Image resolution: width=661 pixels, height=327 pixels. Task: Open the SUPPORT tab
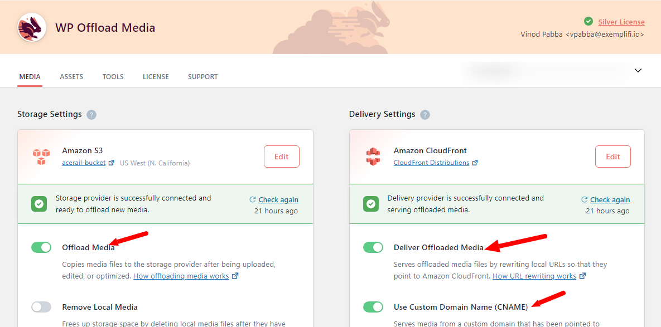[203, 76]
